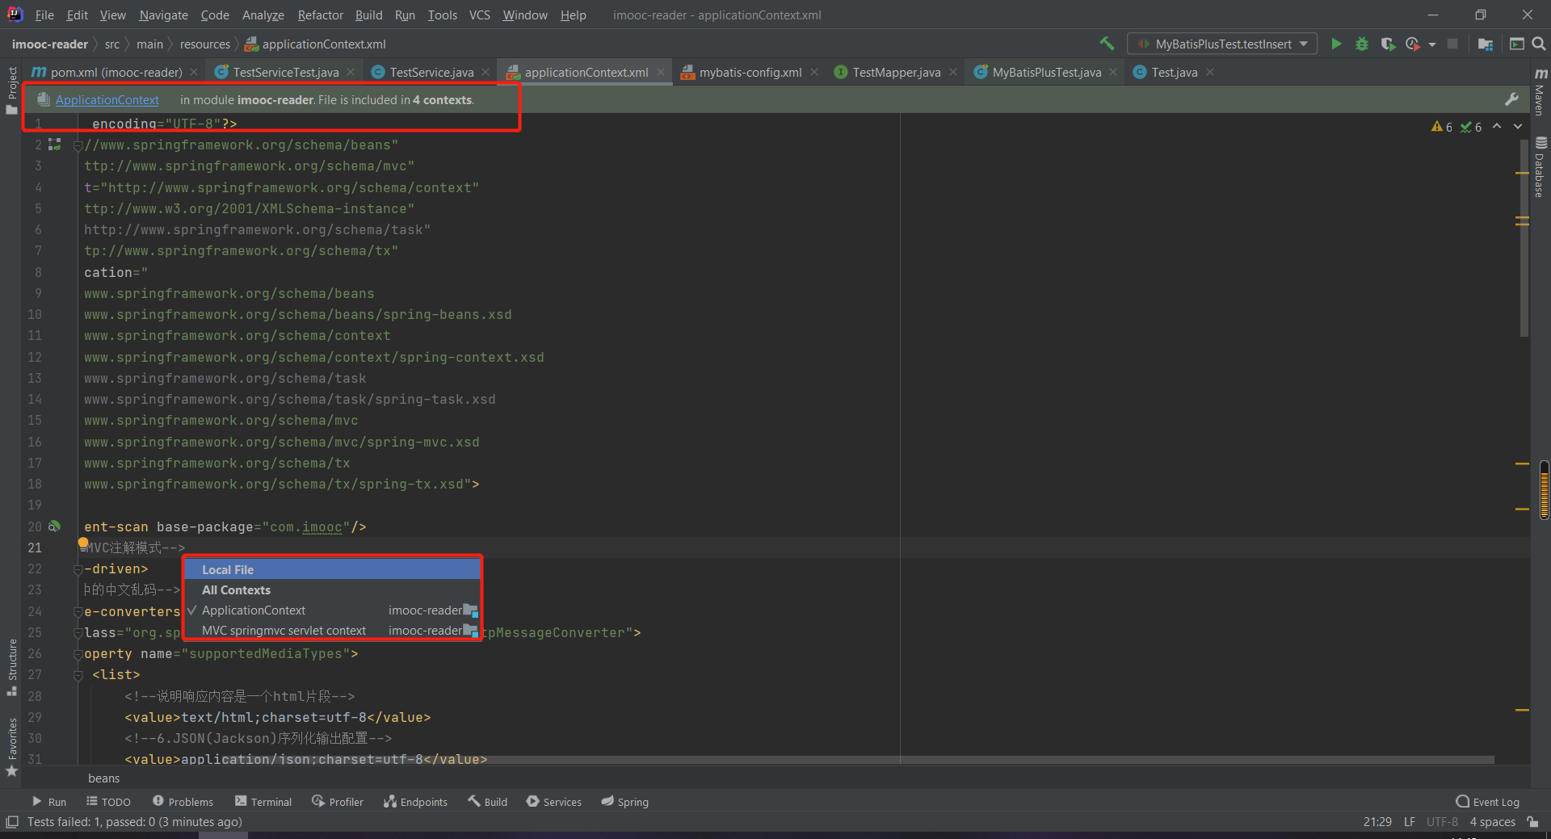Select the checked ApplicationContext option in popup
1551x839 pixels.
point(254,610)
